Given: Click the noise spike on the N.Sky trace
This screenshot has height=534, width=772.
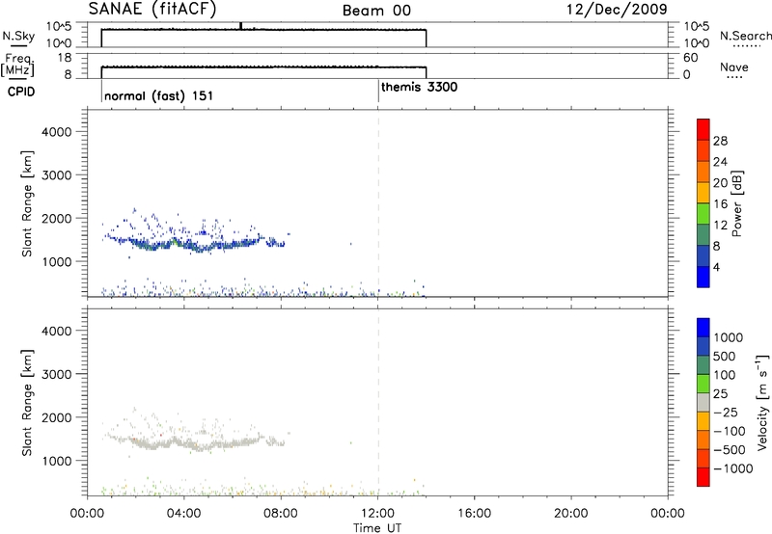Looking at the screenshot, I should coord(240,26).
